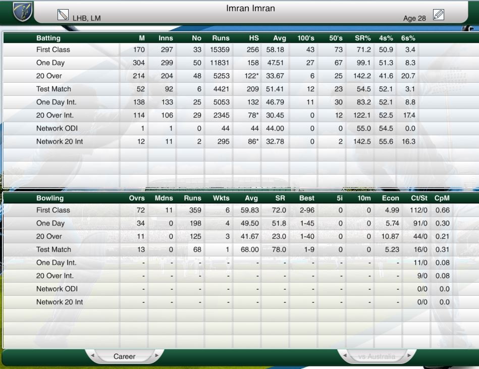Select Network 20 Int batting row
Viewport: 479px width, 369px height.
241,141
